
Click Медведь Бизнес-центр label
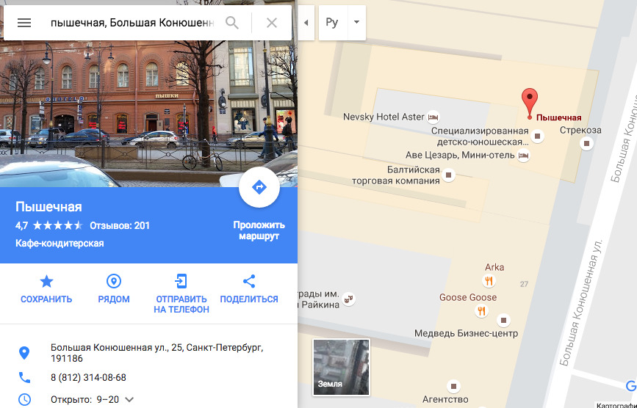(466, 333)
